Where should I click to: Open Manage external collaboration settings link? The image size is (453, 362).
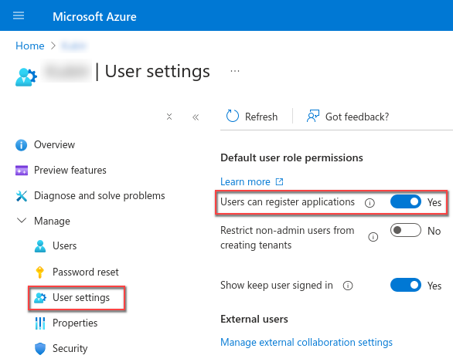click(306, 343)
